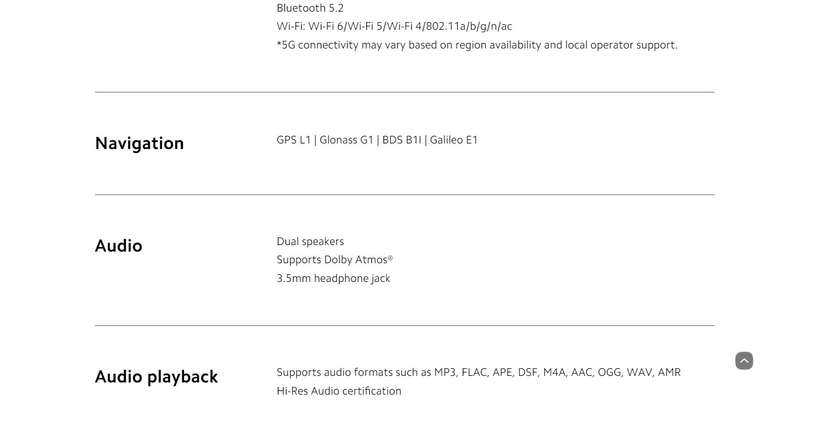Click the 5G connectivity disclaimer note
This screenshot has height=435, width=815.
[x=477, y=45]
